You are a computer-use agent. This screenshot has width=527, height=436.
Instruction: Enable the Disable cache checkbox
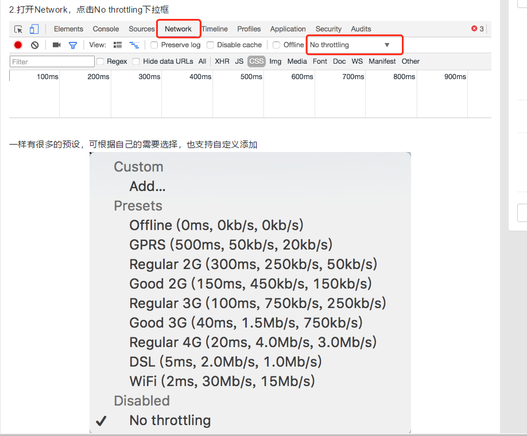coord(210,45)
